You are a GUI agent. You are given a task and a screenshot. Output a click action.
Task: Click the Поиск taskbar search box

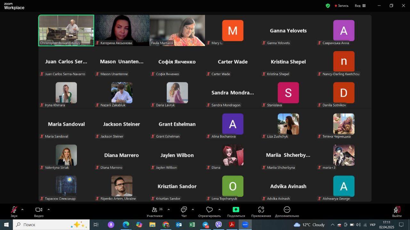click(x=51, y=225)
